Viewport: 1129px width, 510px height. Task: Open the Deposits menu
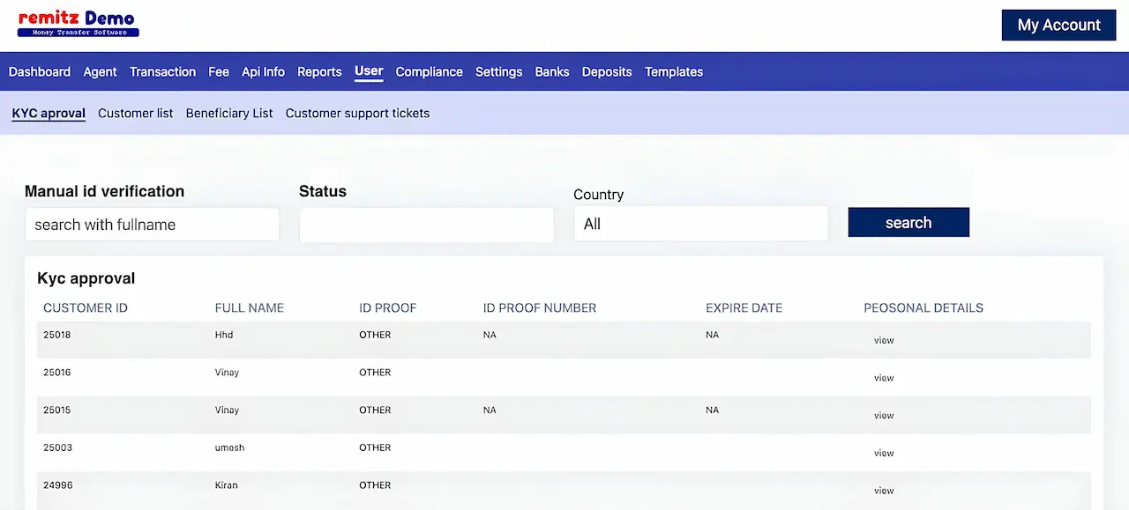[607, 72]
